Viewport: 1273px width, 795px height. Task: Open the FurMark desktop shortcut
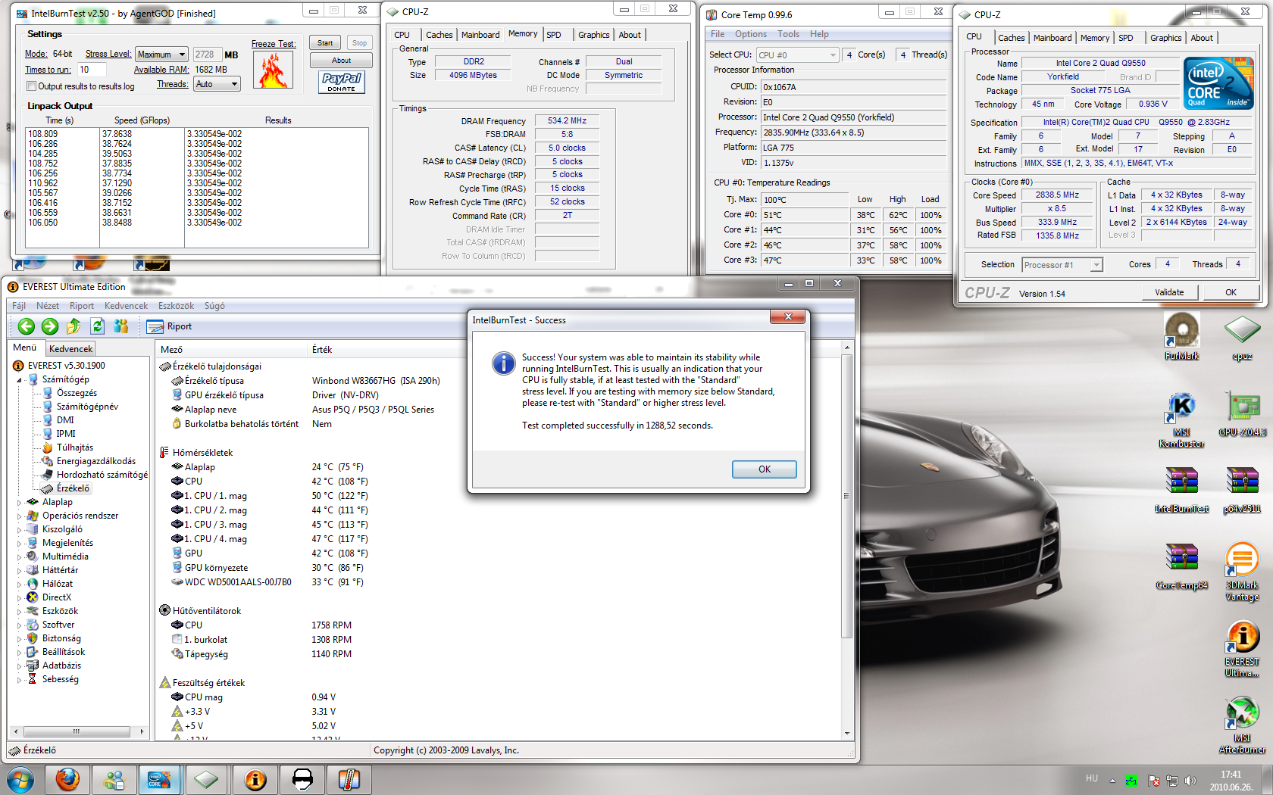click(x=1181, y=336)
